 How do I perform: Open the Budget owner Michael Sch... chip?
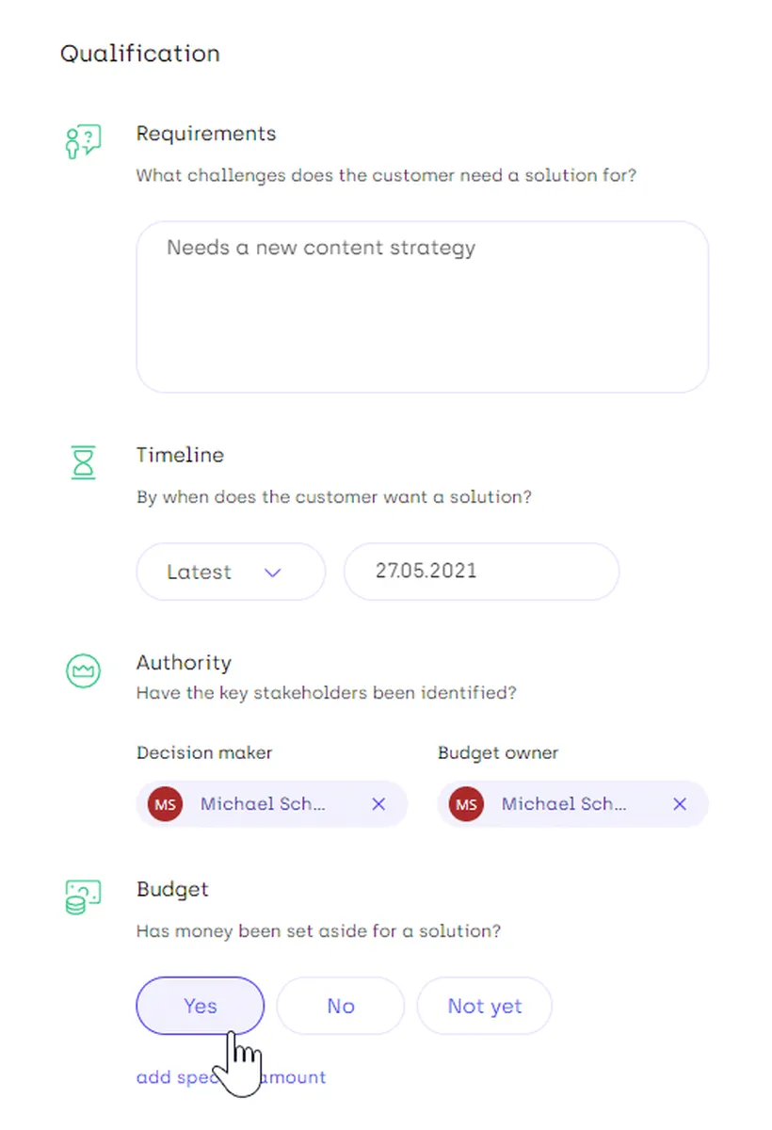(563, 804)
